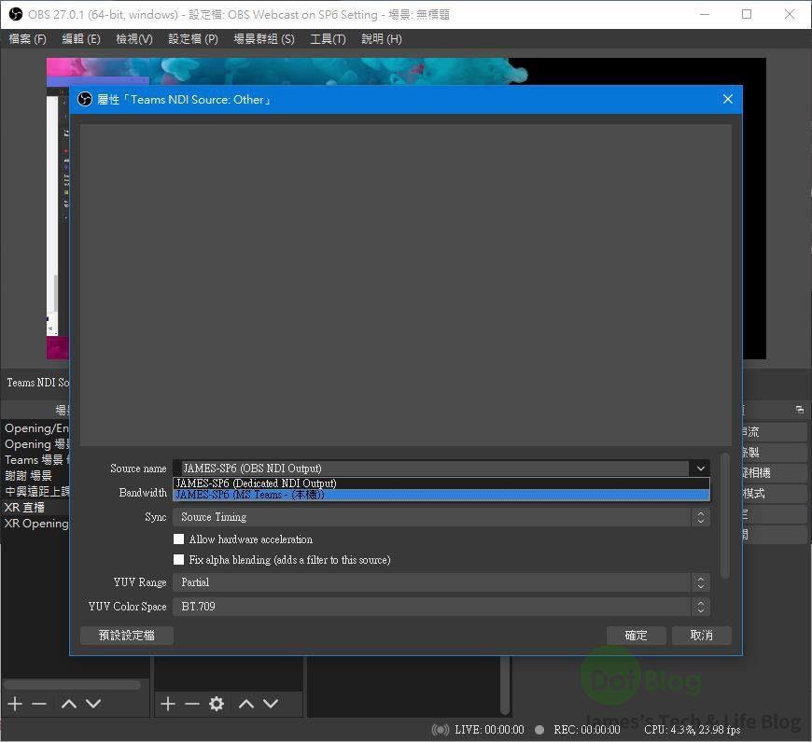Add a new scene with the plus icon
Viewport: 812px width, 742px height.
(15, 704)
